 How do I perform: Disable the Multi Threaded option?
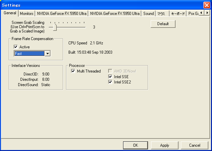[73, 71]
